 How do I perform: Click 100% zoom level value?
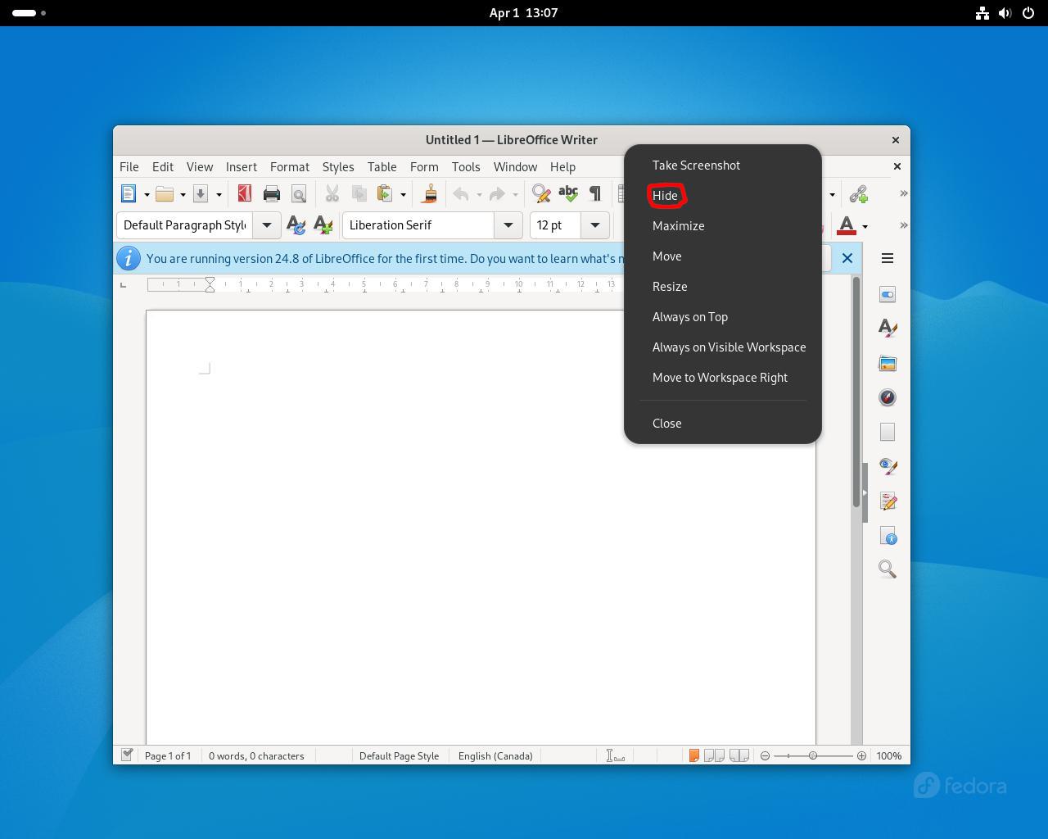[889, 755]
